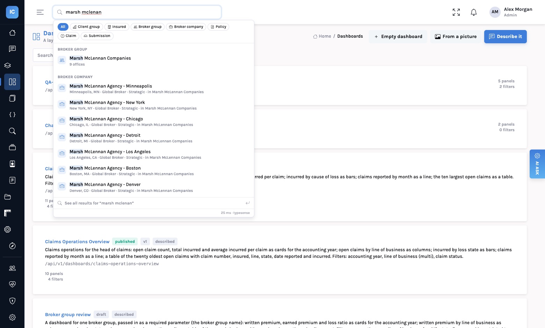The width and height of the screenshot is (545, 328).
Task: Filter search results by Broker group
Action: (147, 27)
